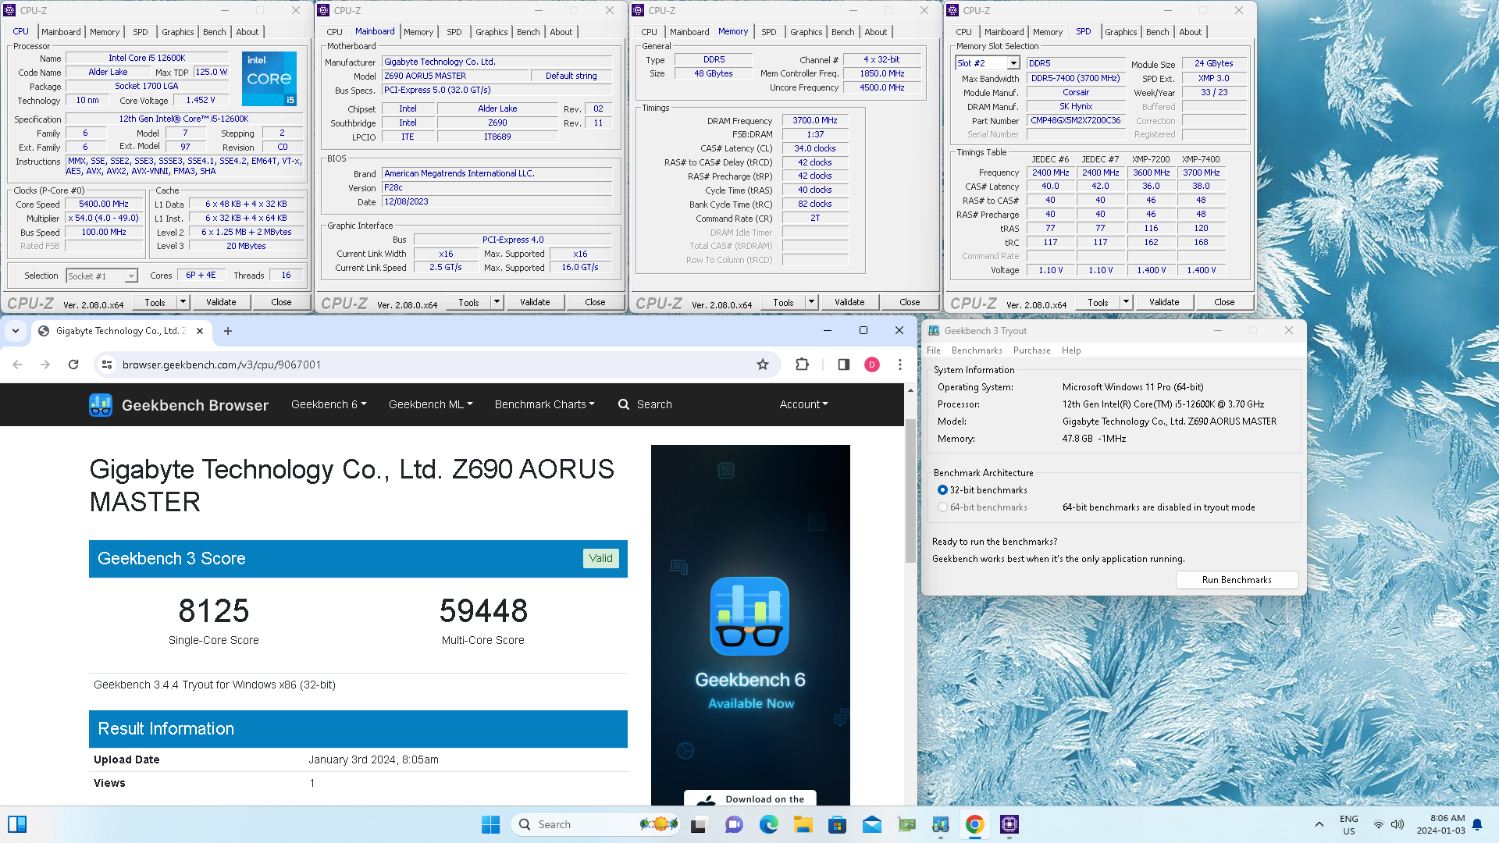Open clock and date in system tray
Screen dimensions: 1499x843
point(1442,824)
